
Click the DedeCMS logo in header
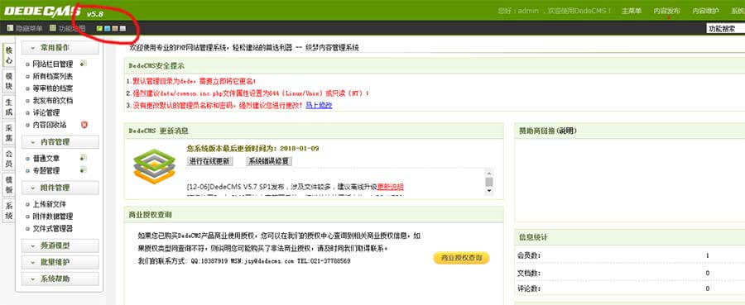tap(42, 12)
